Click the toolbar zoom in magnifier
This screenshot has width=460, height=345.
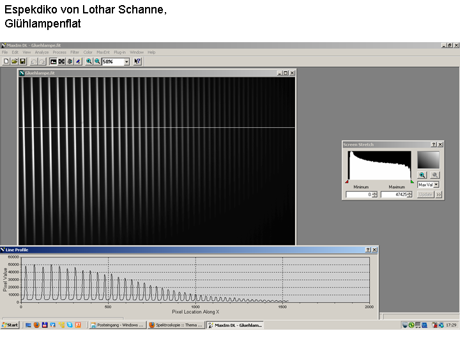pos(89,61)
